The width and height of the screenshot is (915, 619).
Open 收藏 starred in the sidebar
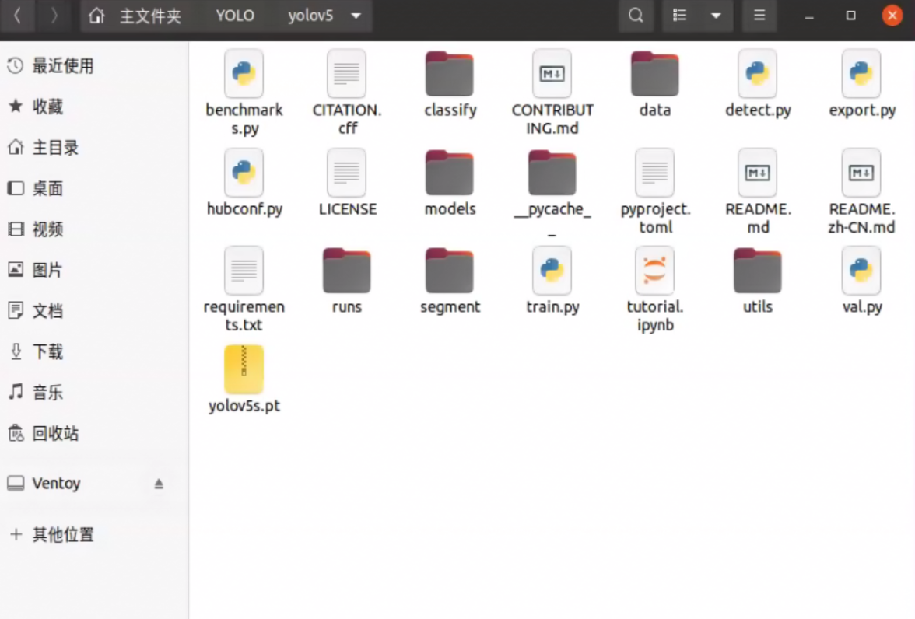94,107
